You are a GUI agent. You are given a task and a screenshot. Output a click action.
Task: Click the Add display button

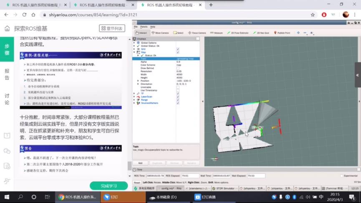click(x=140, y=163)
